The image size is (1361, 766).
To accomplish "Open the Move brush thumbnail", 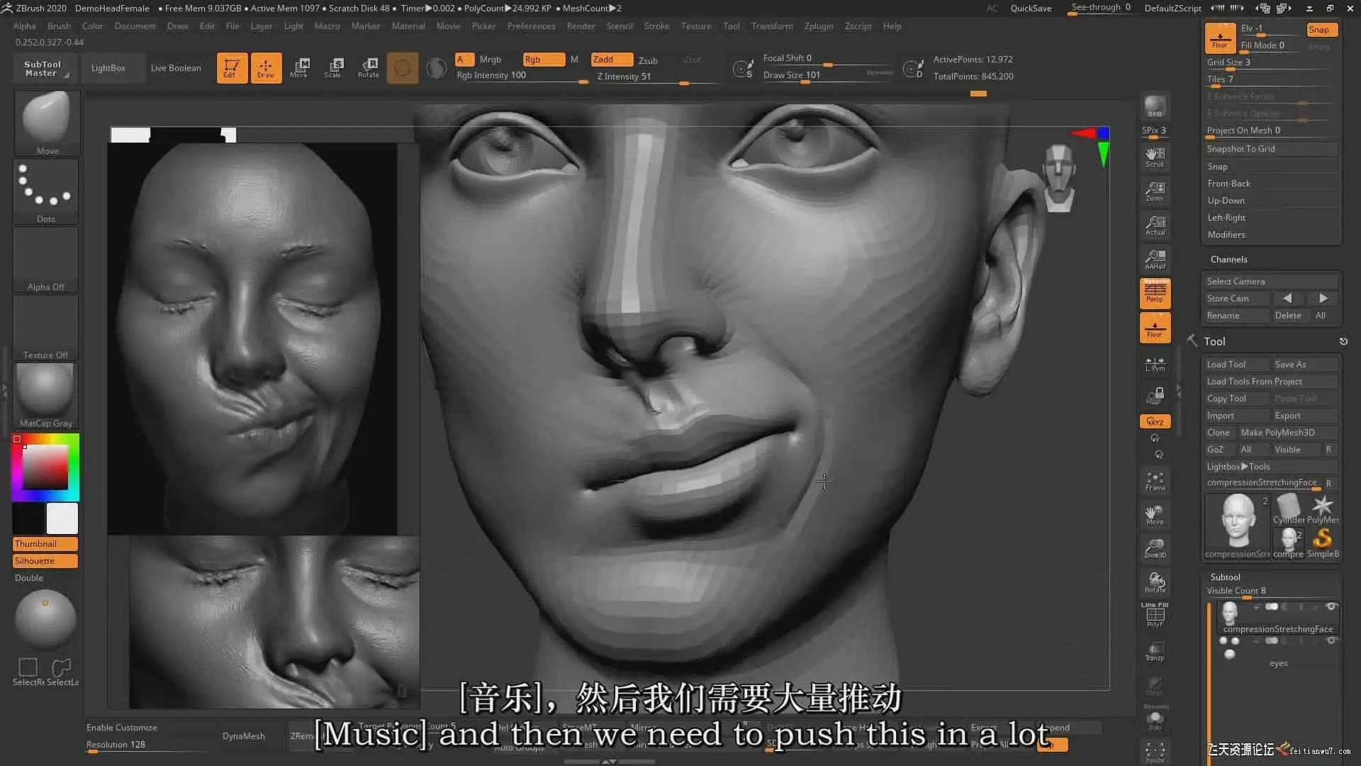I will (46, 121).
